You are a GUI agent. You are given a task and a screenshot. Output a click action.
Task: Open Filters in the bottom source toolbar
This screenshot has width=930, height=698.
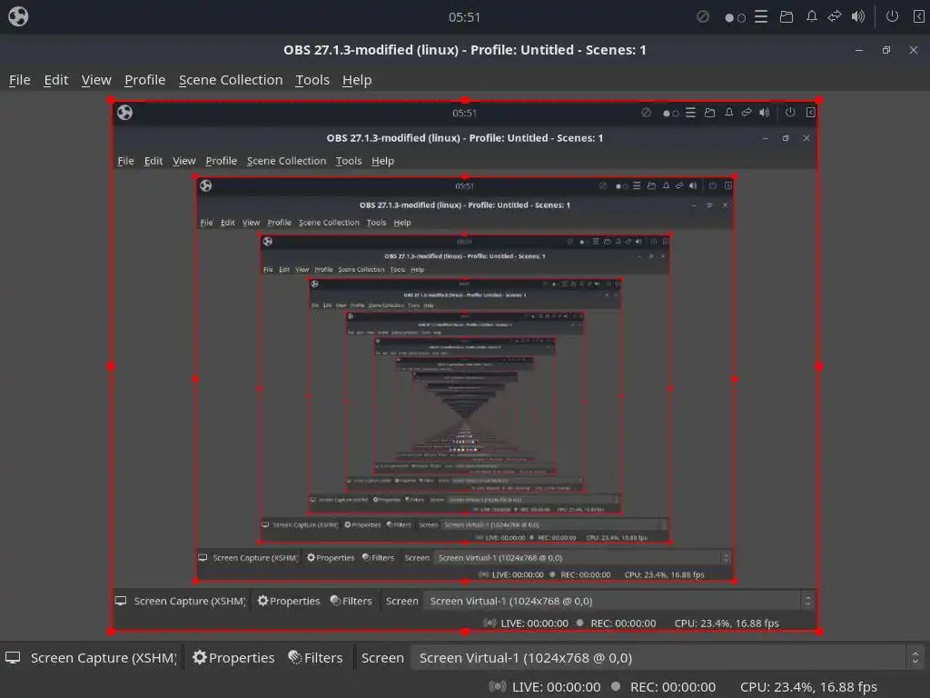315,658
